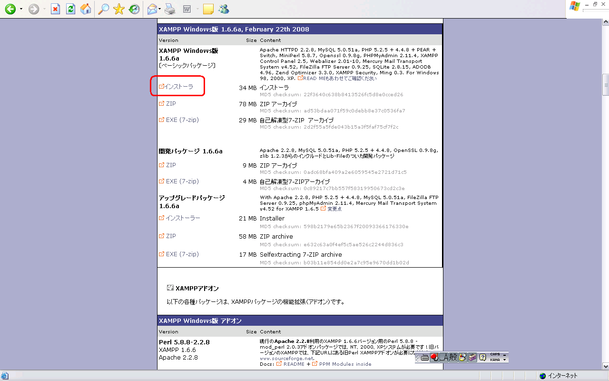Click the Content column header of the addon table
609x381 pixels.
270,331
